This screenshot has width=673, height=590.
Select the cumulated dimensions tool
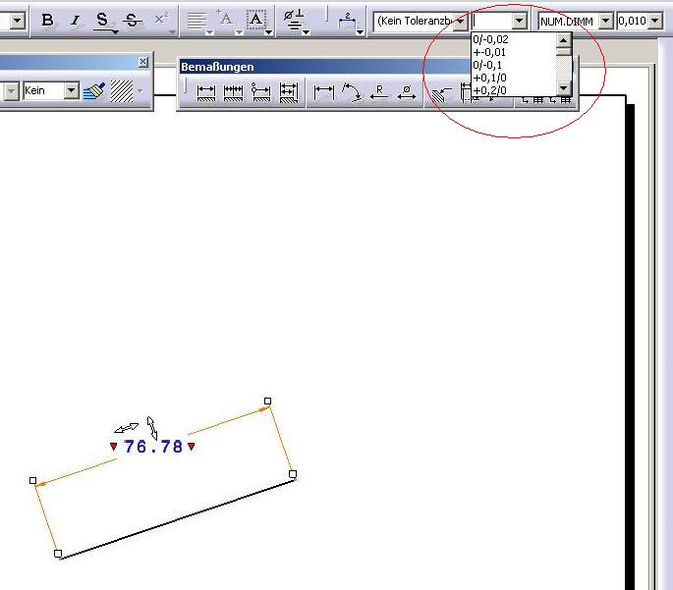pyautogui.click(x=260, y=92)
